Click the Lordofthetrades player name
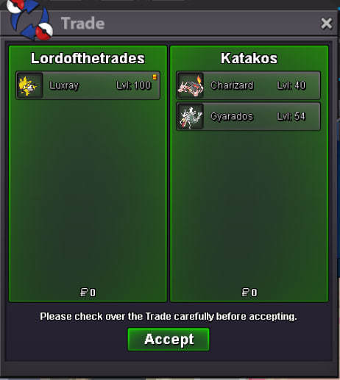Screen dimensions: 340x380 (x=88, y=58)
